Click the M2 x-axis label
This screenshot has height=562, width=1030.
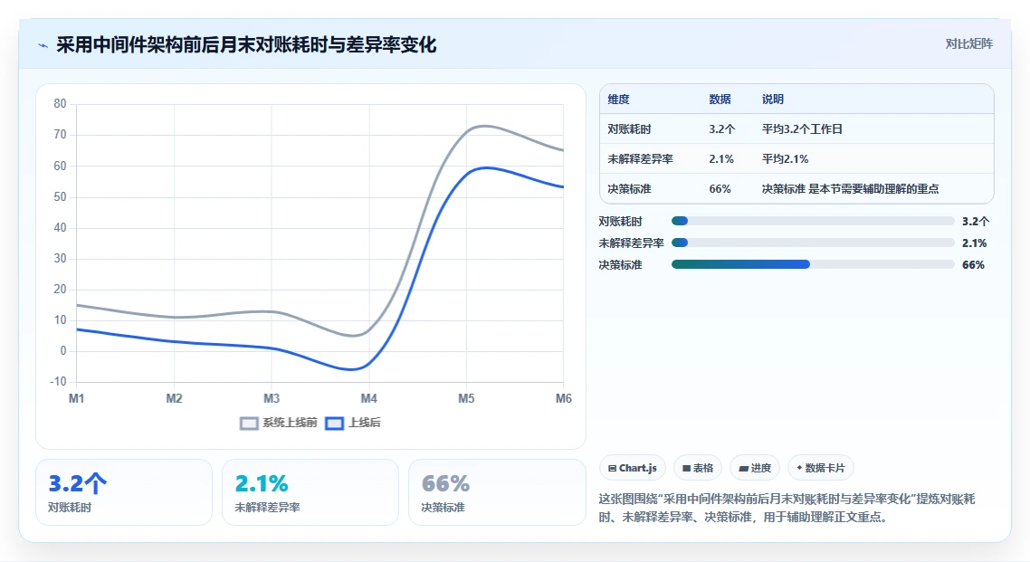174,398
